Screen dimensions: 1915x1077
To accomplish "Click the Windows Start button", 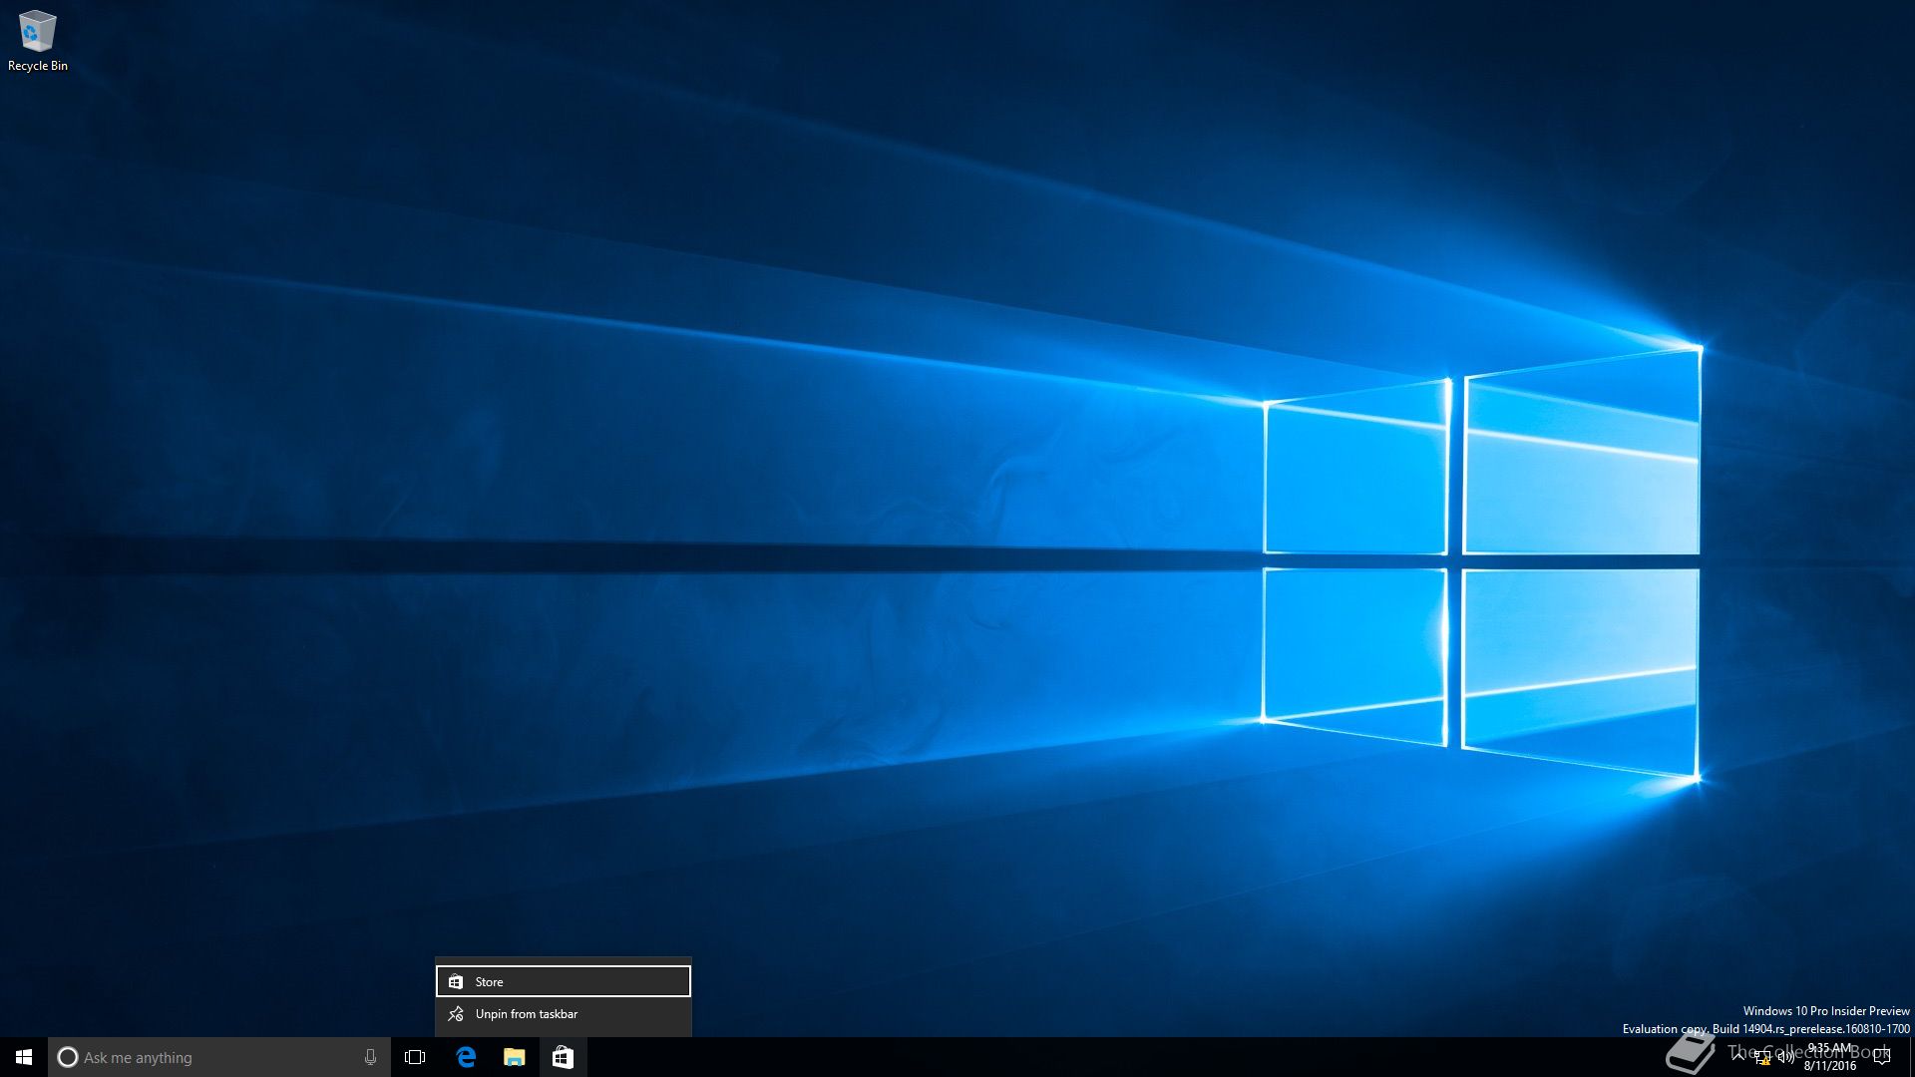I will [x=24, y=1057].
